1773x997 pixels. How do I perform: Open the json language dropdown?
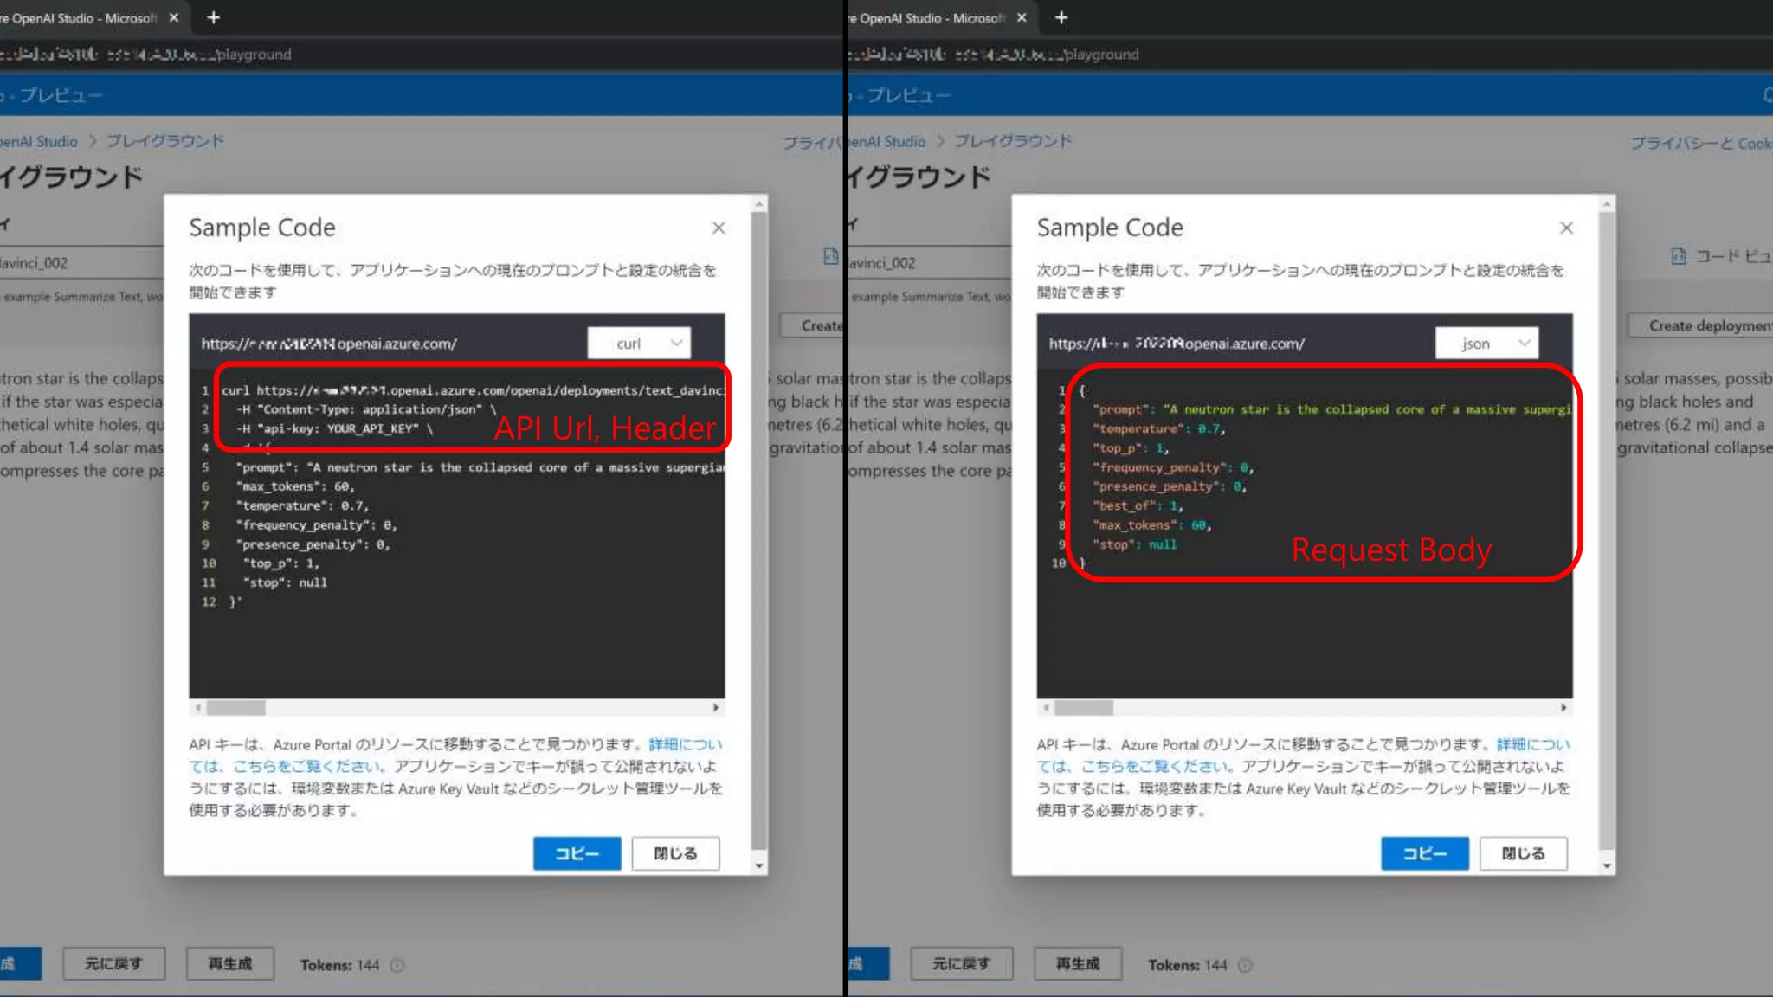1486,343
